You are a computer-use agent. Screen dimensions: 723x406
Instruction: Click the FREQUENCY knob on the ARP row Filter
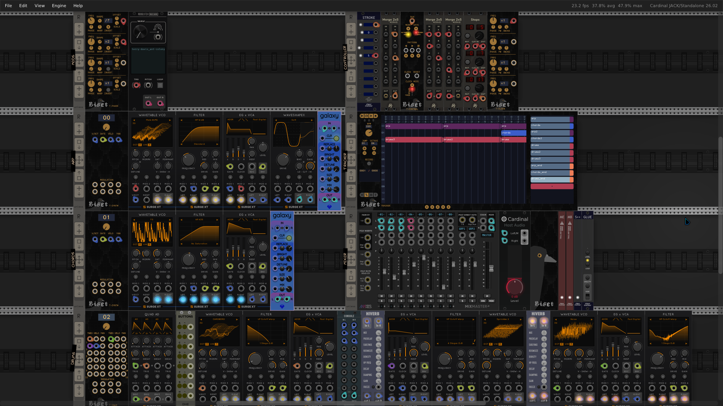click(188, 160)
